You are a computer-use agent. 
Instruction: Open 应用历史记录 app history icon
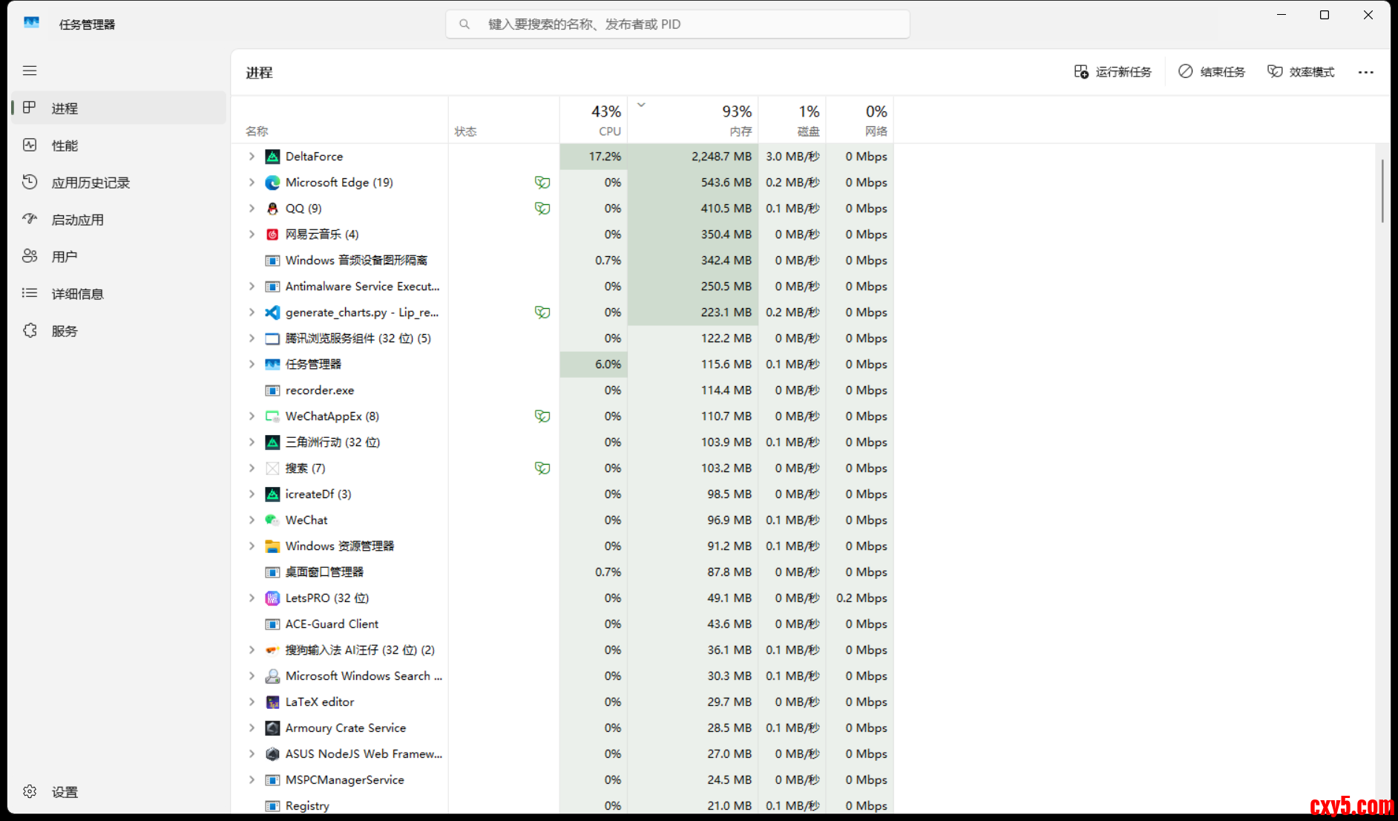click(30, 183)
